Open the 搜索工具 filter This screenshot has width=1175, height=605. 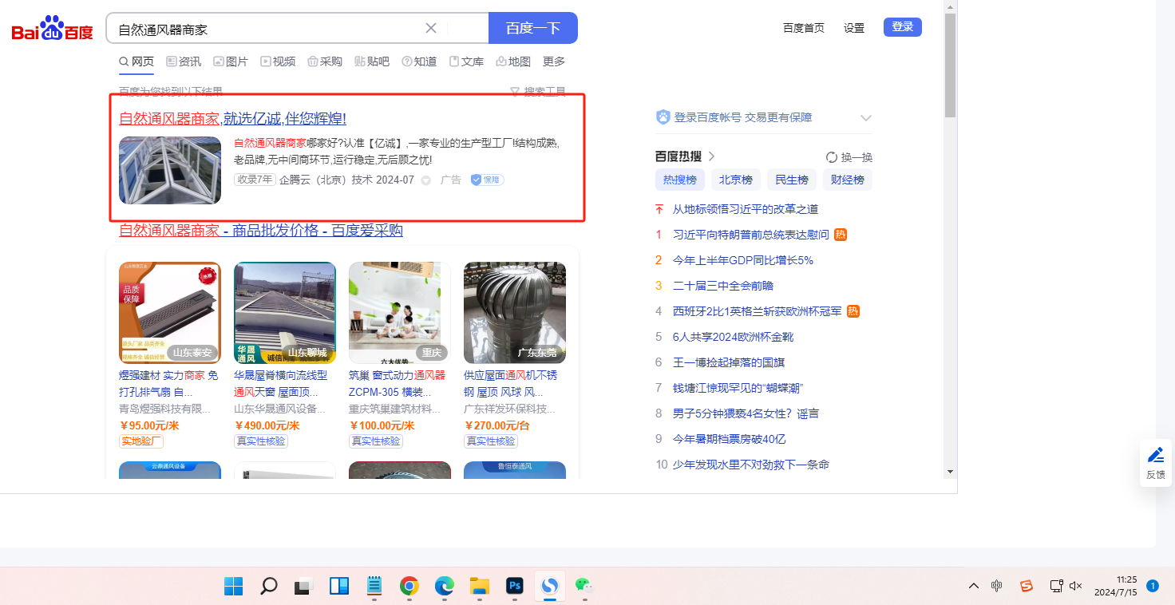[538, 92]
